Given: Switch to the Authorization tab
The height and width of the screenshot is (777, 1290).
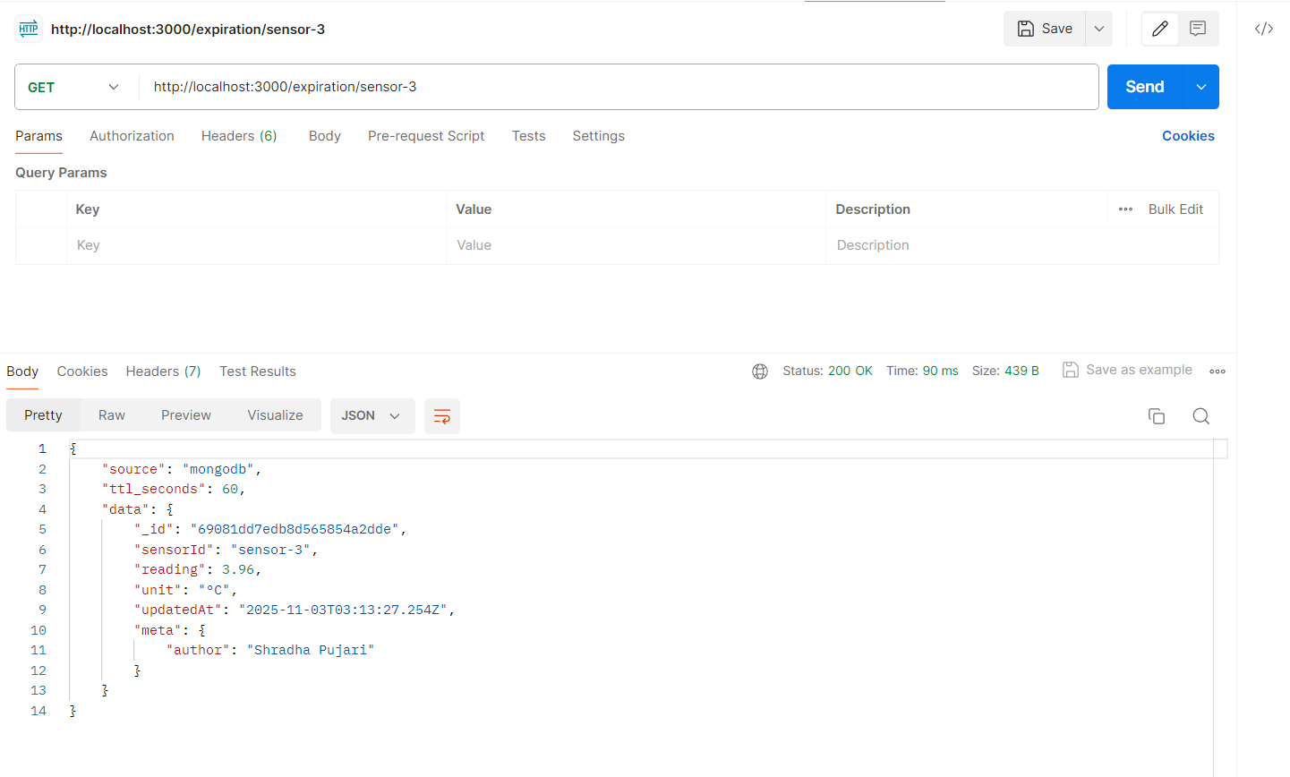Looking at the screenshot, I should tap(132, 136).
